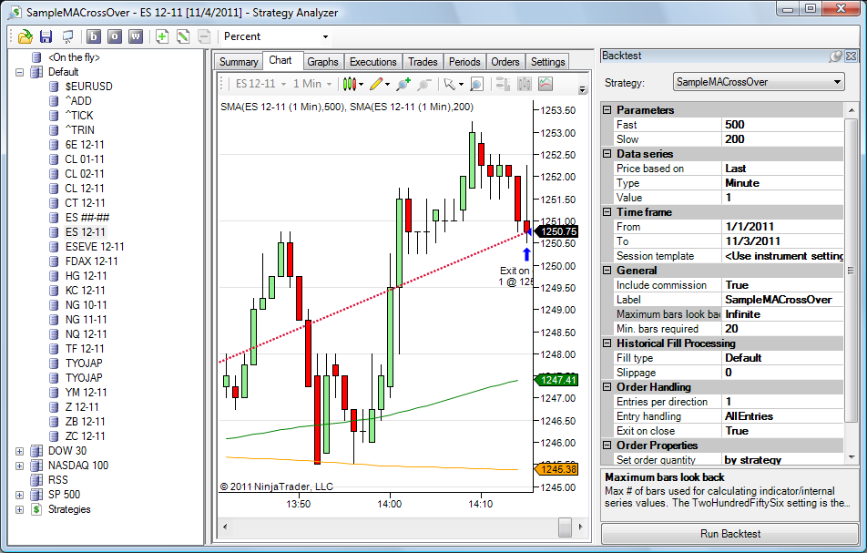Image resolution: width=867 pixels, height=553 pixels.
Task: Click the edit list pencil icon
Action: coord(183,37)
